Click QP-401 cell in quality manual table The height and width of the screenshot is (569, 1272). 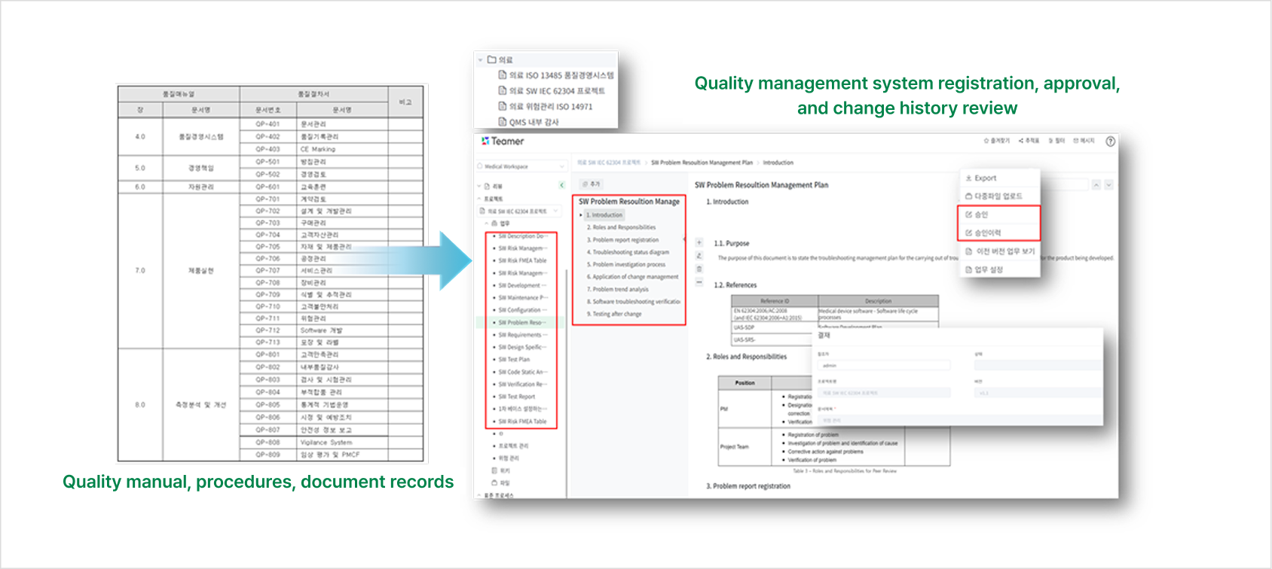(268, 124)
